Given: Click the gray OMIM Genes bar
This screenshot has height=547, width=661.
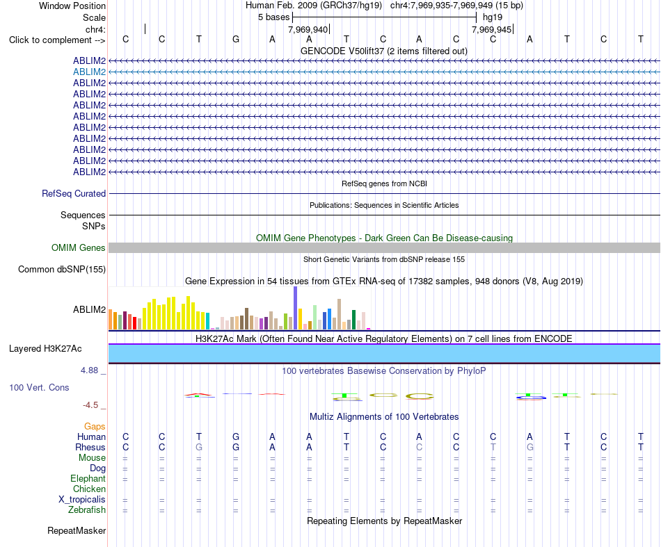Looking at the screenshot, I should point(384,247).
